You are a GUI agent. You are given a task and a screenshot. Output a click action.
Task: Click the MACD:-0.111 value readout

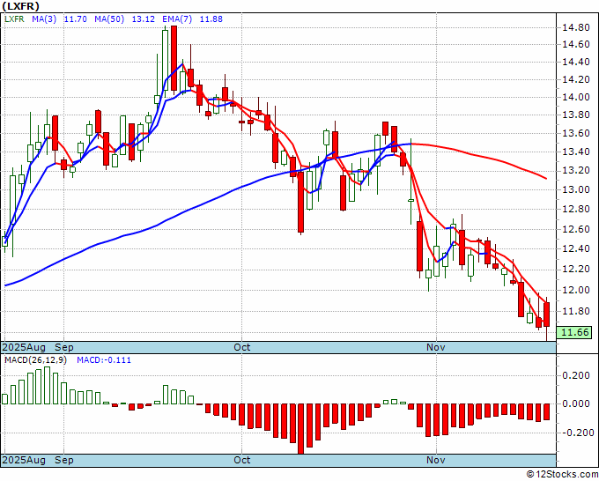[x=104, y=360]
